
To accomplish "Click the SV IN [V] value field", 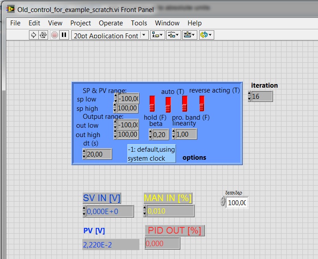I will point(110,211).
